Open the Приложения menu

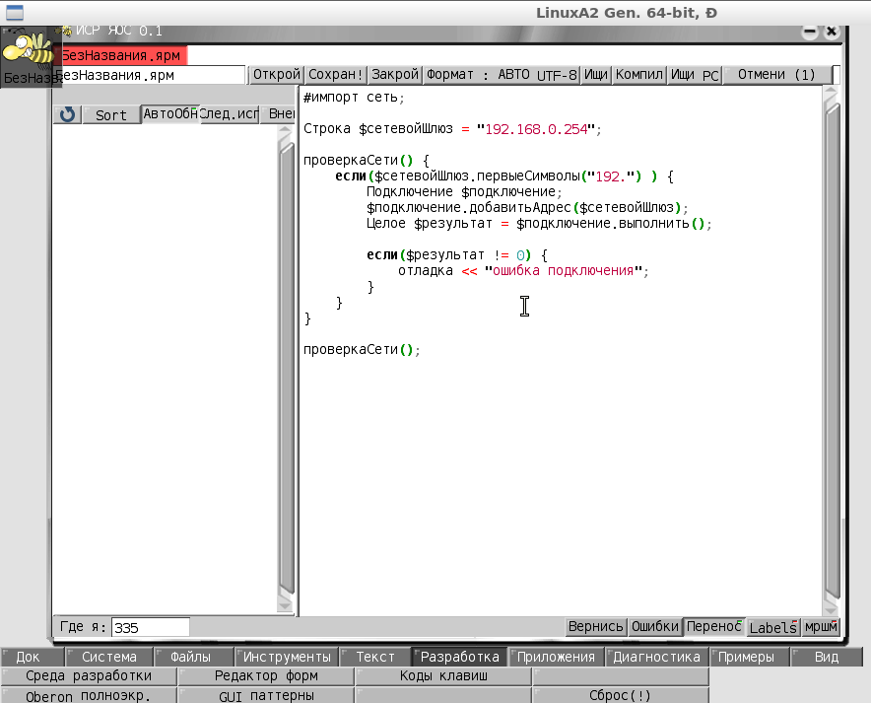556,657
